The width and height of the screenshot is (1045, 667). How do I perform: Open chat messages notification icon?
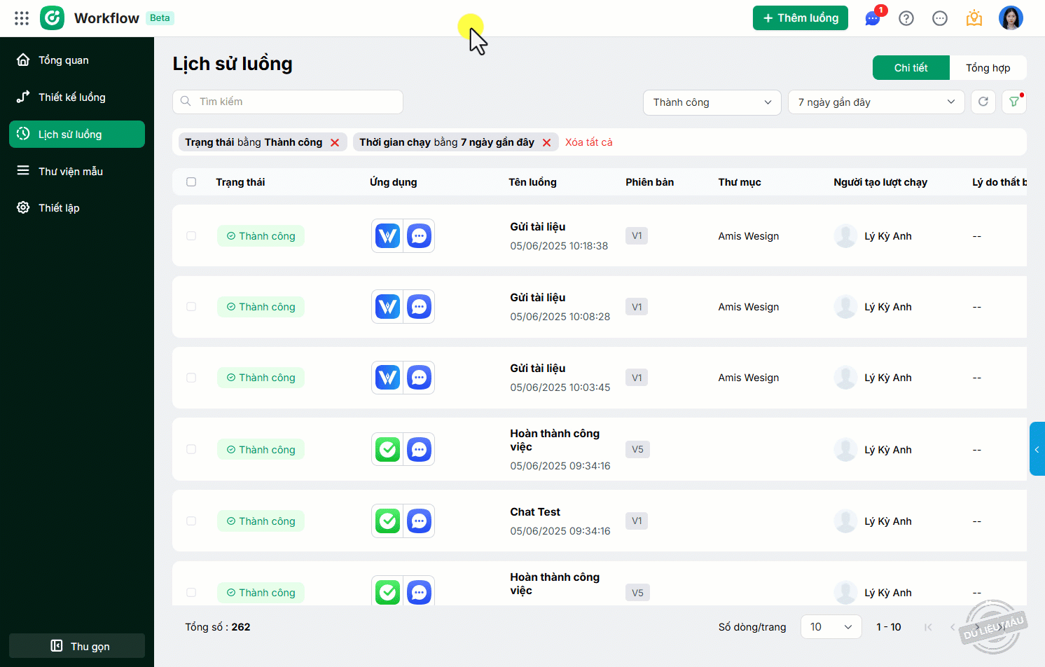(x=873, y=18)
